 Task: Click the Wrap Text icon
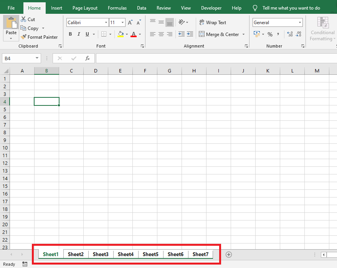[202, 23]
